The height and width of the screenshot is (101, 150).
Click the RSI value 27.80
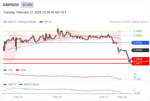pyautogui.click(x=137, y=79)
